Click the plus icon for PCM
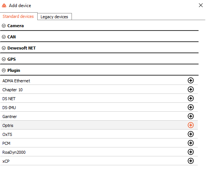The width and height of the screenshot is (206, 172). click(190, 143)
